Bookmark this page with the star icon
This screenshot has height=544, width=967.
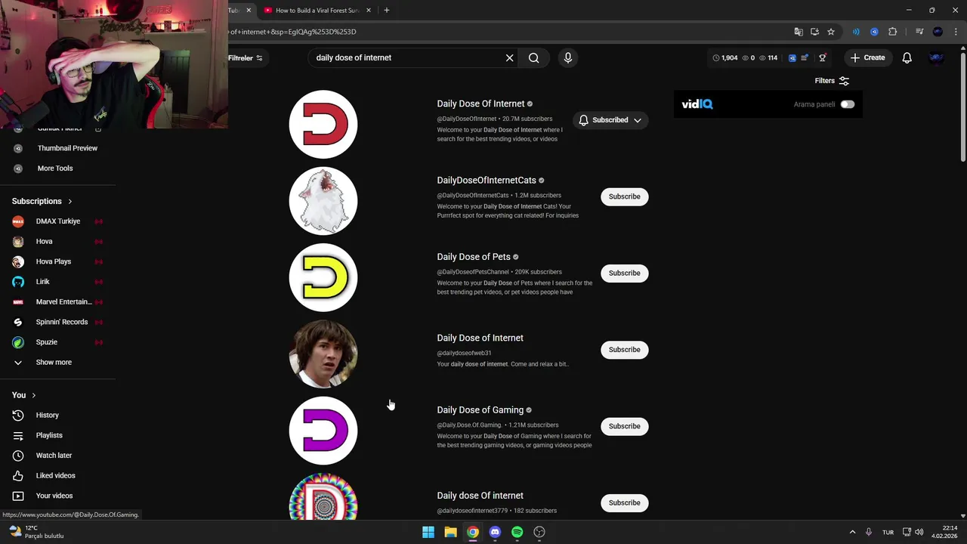831,32
